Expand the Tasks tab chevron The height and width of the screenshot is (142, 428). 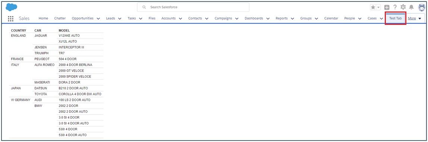[141, 19]
